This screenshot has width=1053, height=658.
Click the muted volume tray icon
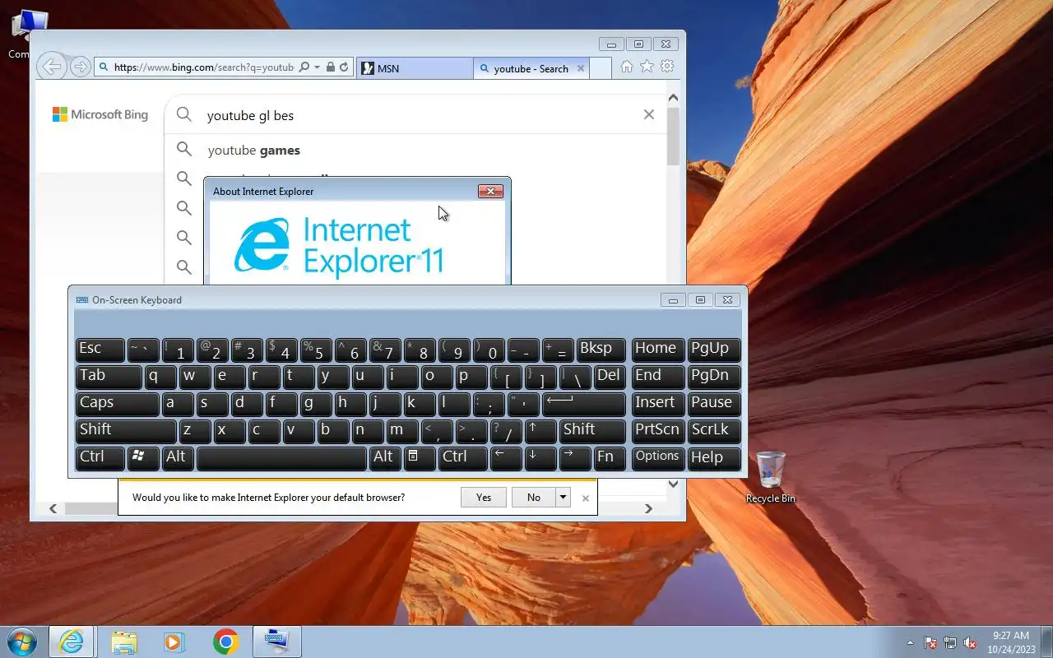[x=970, y=642]
